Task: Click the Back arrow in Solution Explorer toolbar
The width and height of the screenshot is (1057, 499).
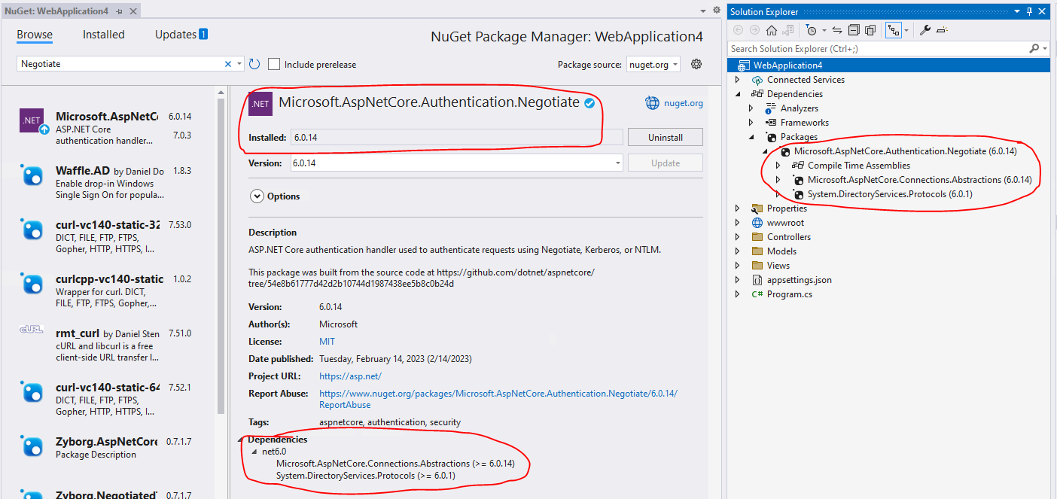Action: coord(738,30)
